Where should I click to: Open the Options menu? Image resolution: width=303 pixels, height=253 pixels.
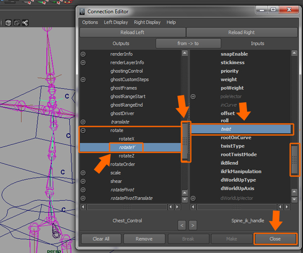[90, 22]
